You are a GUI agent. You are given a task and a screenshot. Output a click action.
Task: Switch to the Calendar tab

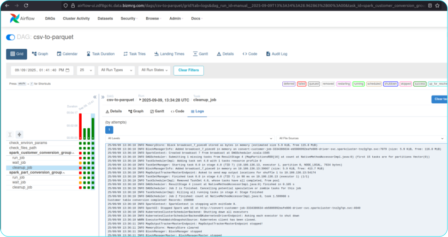pyautogui.click(x=67, y=54)
